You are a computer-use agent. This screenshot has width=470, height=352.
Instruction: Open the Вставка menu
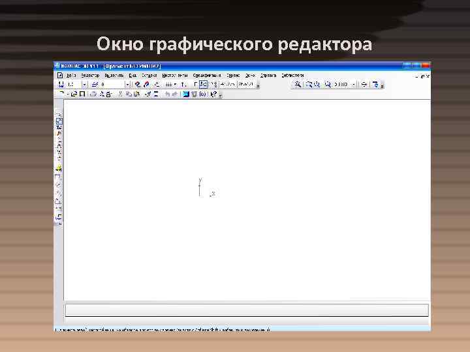[149, 76]
